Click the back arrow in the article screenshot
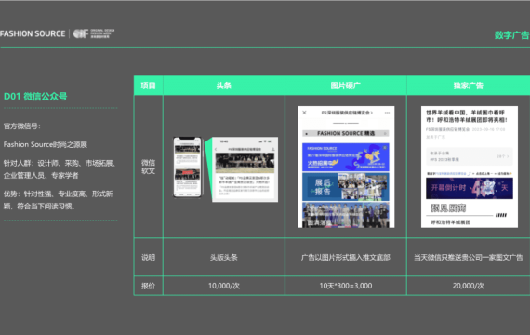 (216, 149)
